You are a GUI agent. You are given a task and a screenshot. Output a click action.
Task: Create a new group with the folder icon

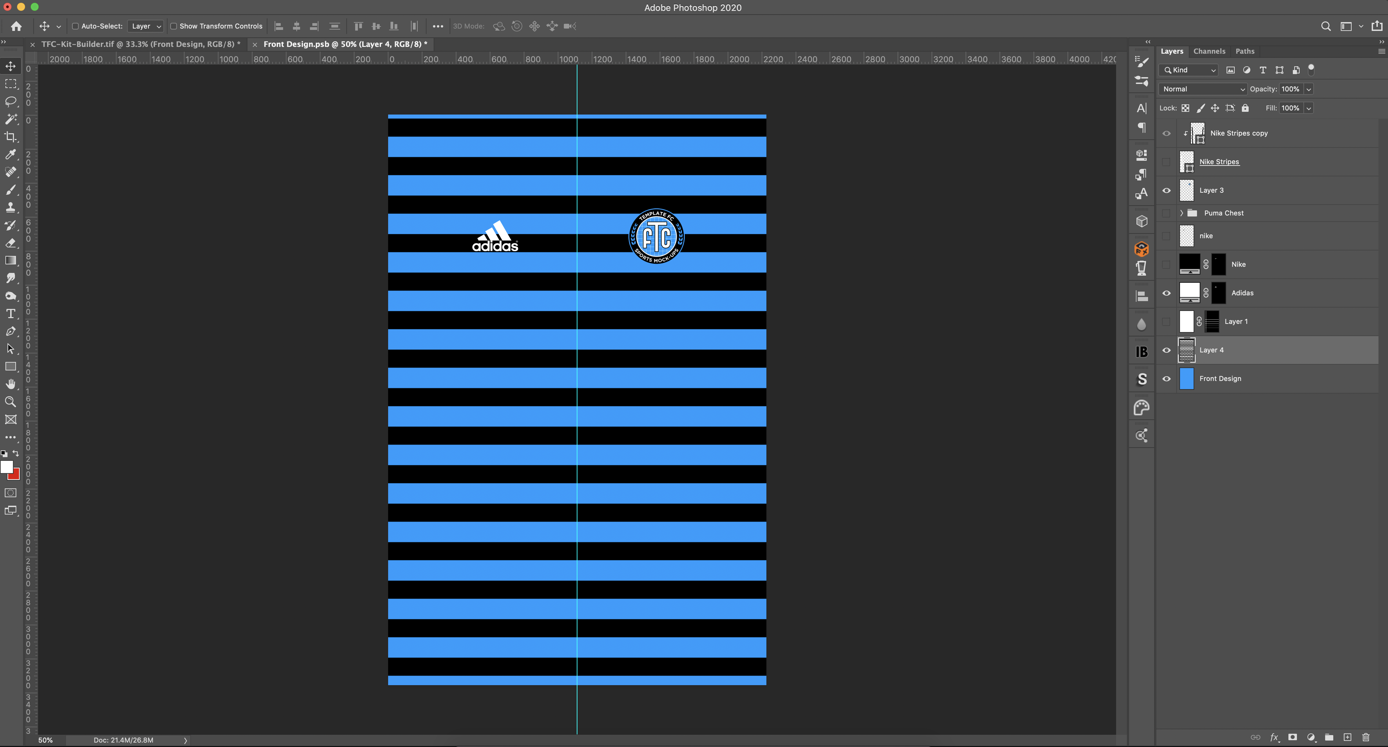[1329, 737]
